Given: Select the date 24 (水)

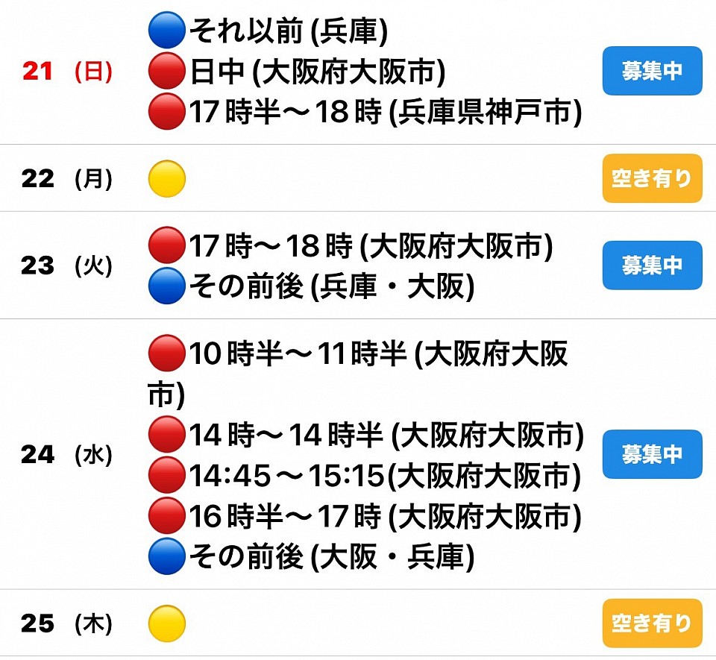Looking at the screenshot, I should click(x=67, y=454).
